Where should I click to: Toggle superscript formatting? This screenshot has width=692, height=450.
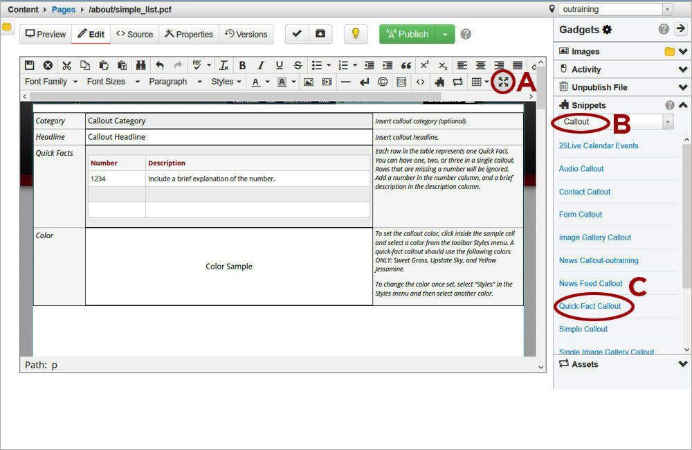click(425, 65)
